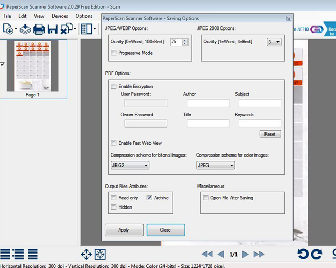336x268 pixels.
Task: Rotate page counterclockwise icon
Action: click(x=303, y=254)
